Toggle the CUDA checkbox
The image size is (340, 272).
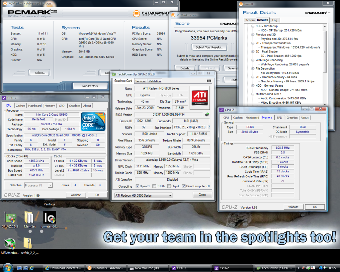(154, 186)
